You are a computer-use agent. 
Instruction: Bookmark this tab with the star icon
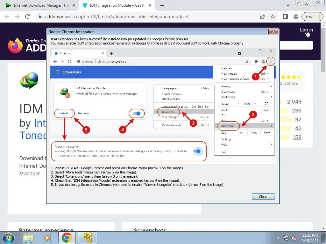point(273,17)
